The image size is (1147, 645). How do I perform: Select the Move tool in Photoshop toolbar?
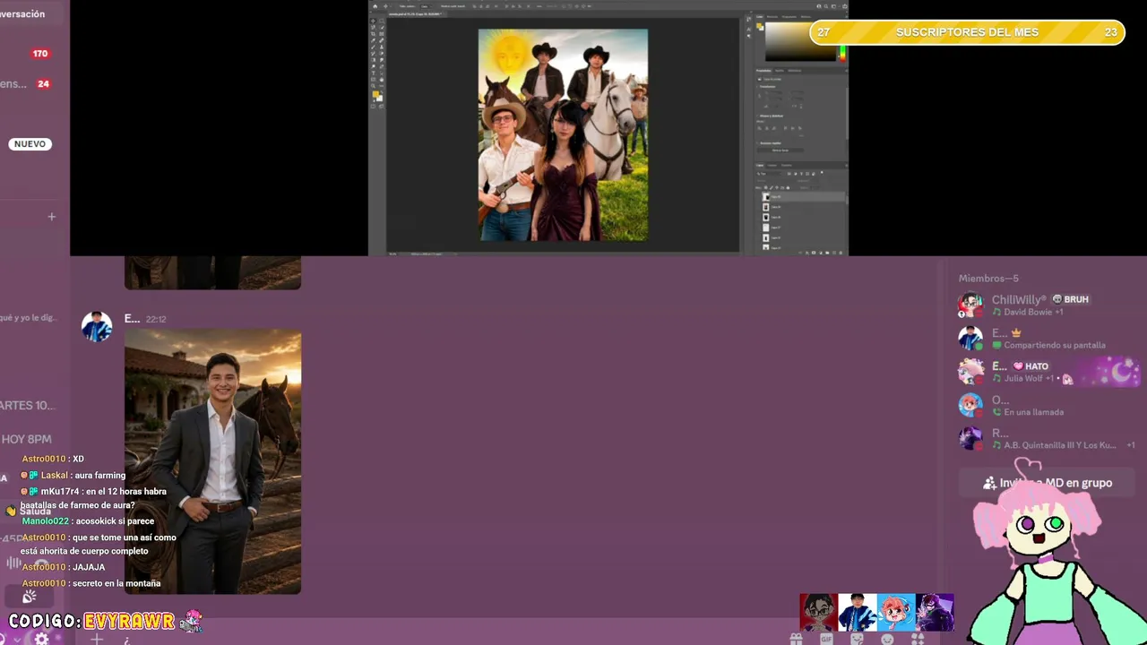tap(374, 21)
